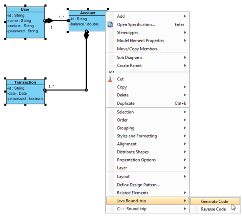Open the Add submenu

click(147, 16)
